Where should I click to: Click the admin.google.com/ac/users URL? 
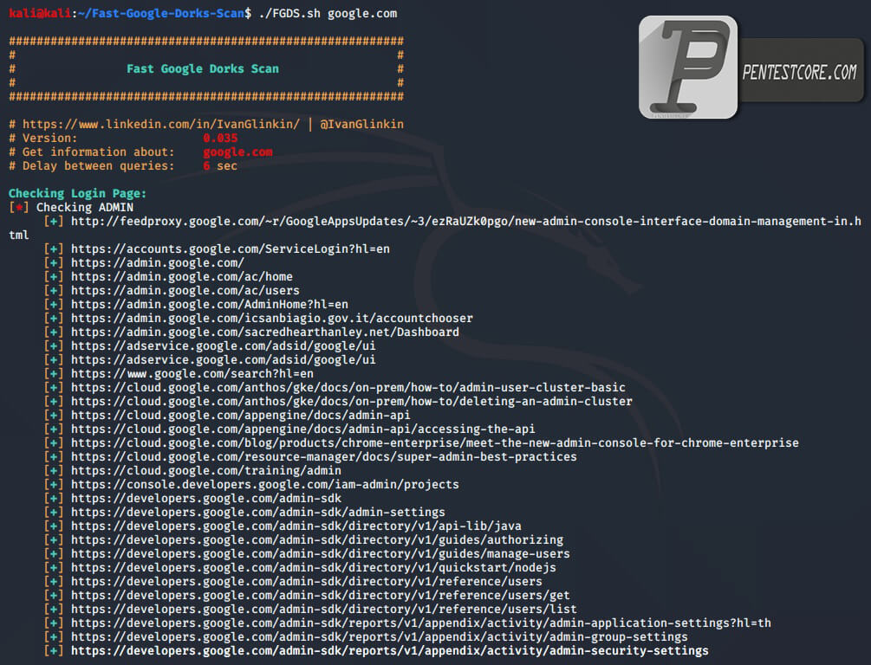[185, 291]
